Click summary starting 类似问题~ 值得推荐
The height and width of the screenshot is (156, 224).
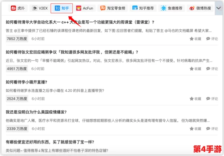[57, 151]
